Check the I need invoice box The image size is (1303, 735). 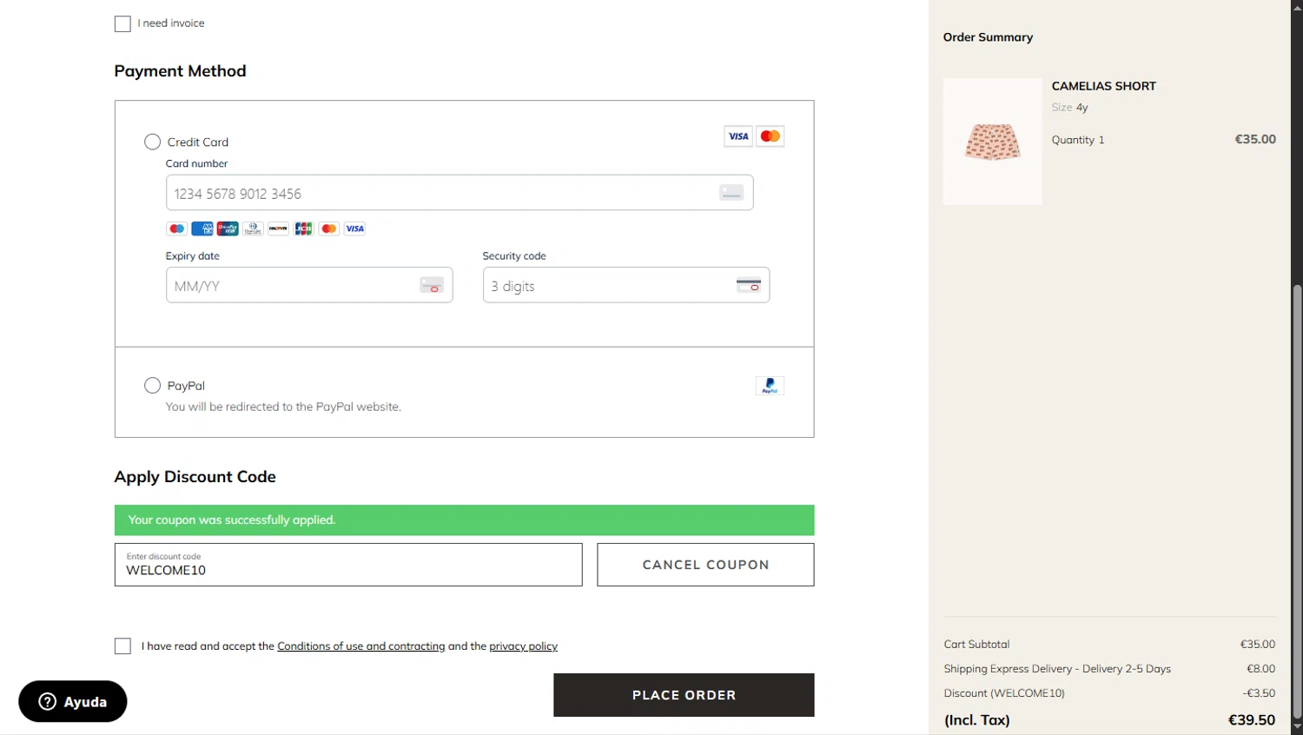pyautogui.click(x=122, y=23)
